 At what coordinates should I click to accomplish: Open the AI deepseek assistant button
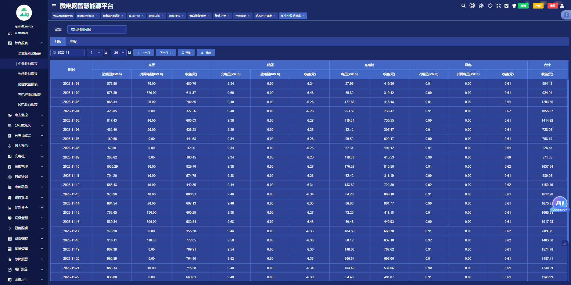[560, 204]
